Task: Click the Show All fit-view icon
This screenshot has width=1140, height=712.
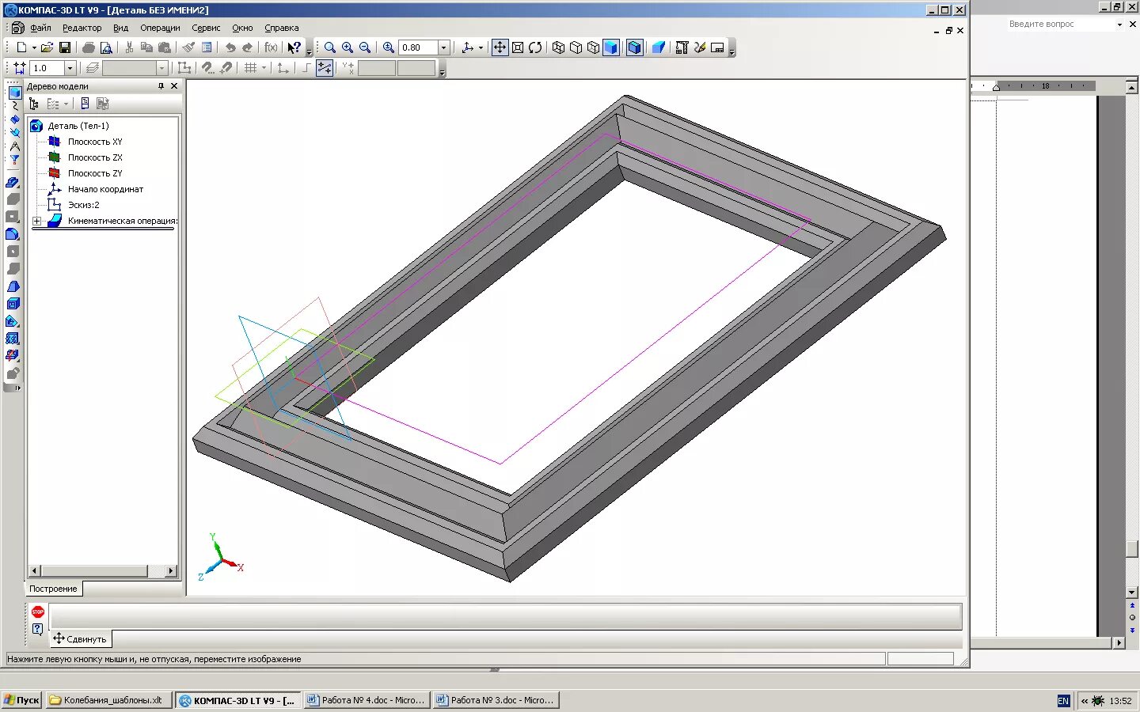Action: [518, 47]
